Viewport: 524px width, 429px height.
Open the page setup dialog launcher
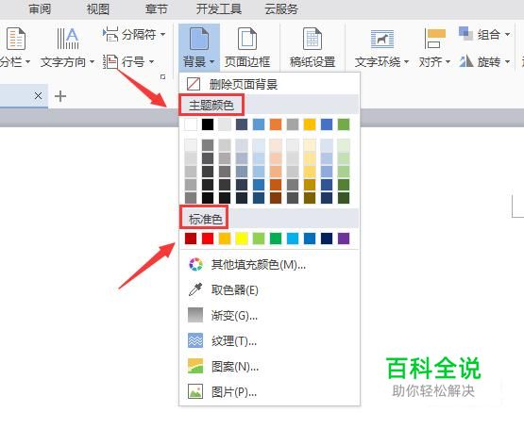point(162,77)
